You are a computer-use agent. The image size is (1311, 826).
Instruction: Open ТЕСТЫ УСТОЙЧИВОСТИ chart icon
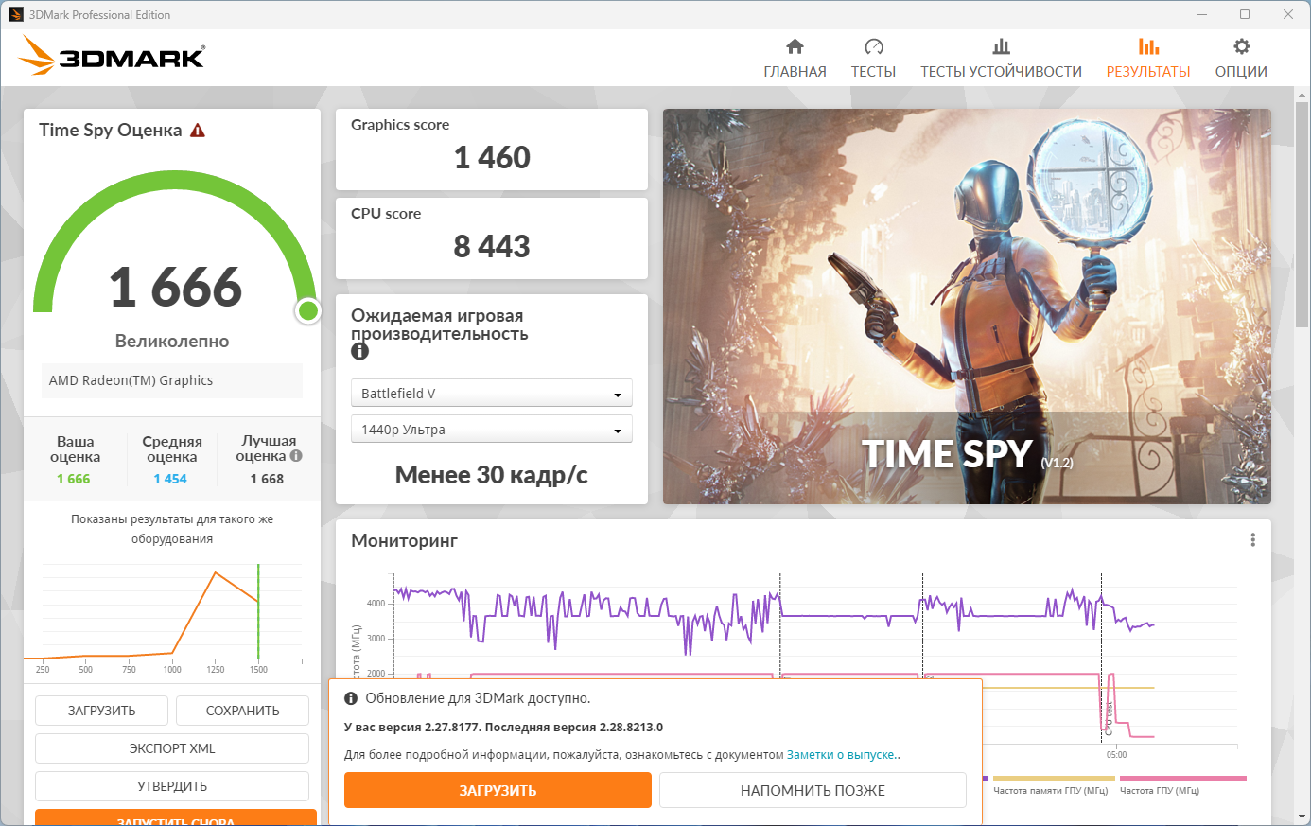pyautogui.click(x=1001, y=46)
